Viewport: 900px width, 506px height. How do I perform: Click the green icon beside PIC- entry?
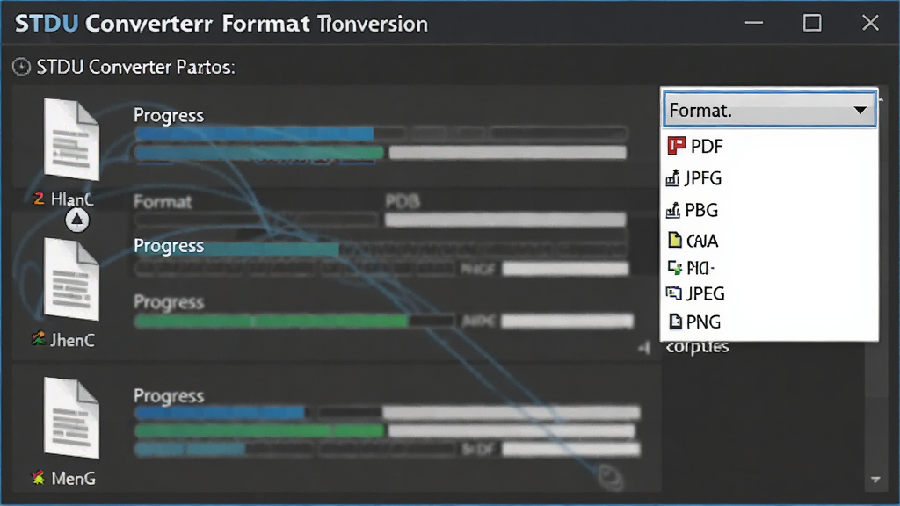pyautogui.click(x=674, y=267)
